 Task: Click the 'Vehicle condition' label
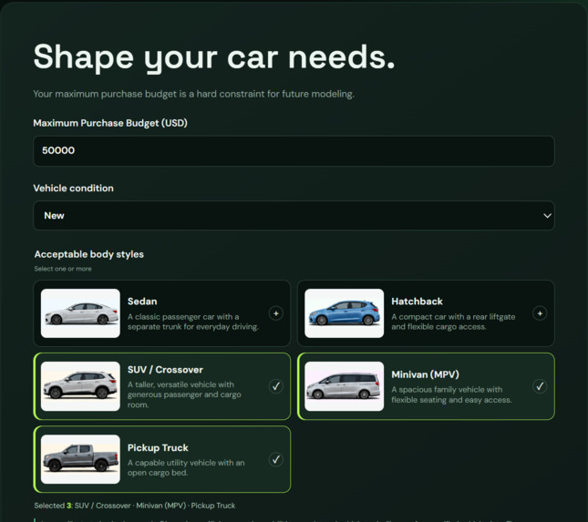click(x=73, y=188)
